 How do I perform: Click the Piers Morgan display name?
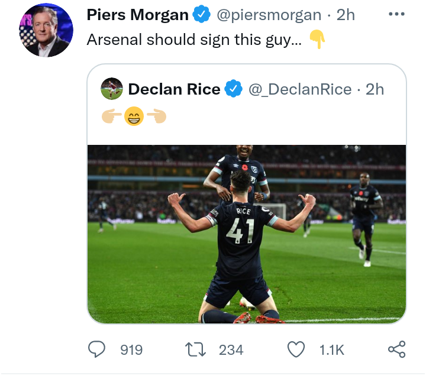tap(138, 15)
